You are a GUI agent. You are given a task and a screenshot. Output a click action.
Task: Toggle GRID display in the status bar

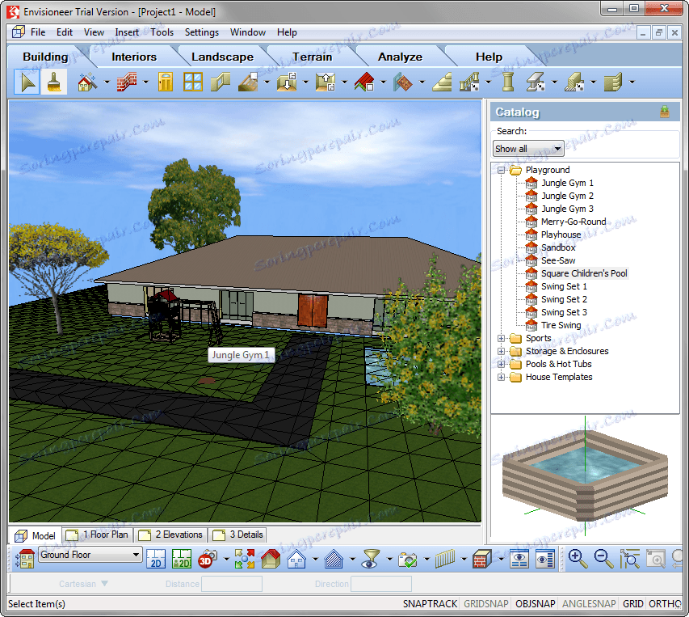coord(632,604)
